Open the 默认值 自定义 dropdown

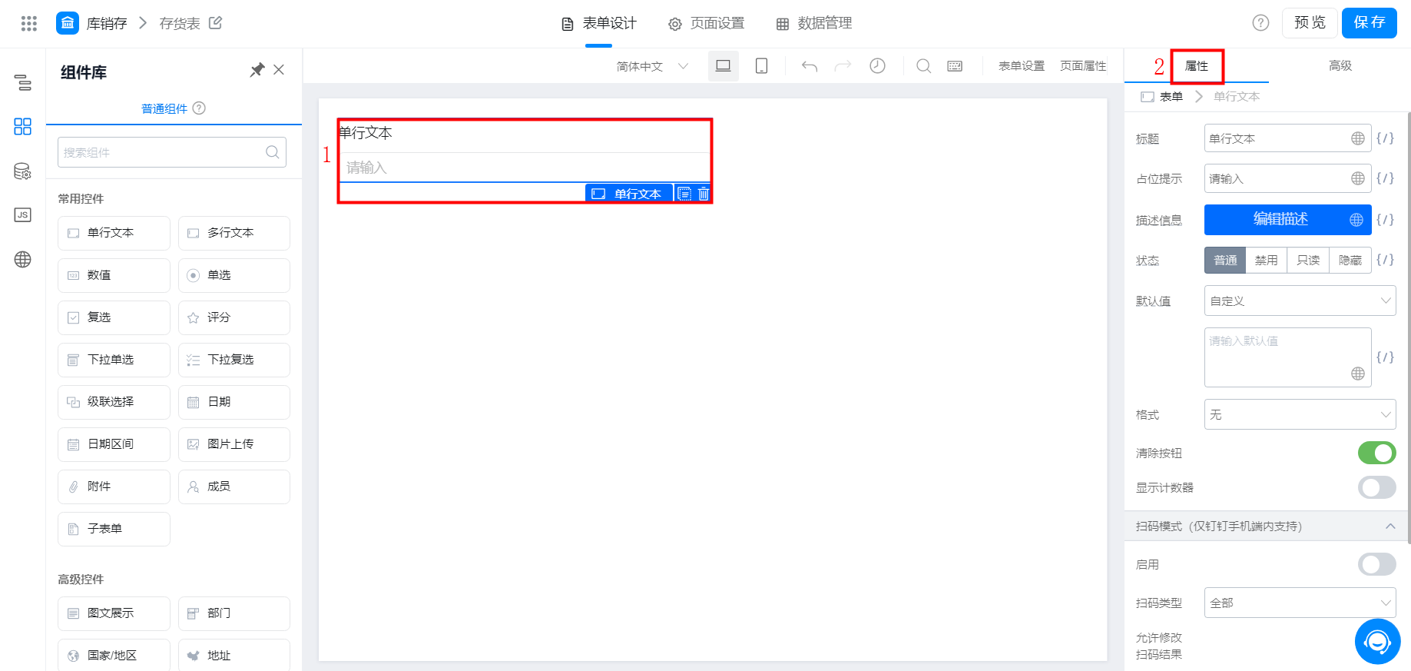pyautogui.click(x=1300, y=301)
